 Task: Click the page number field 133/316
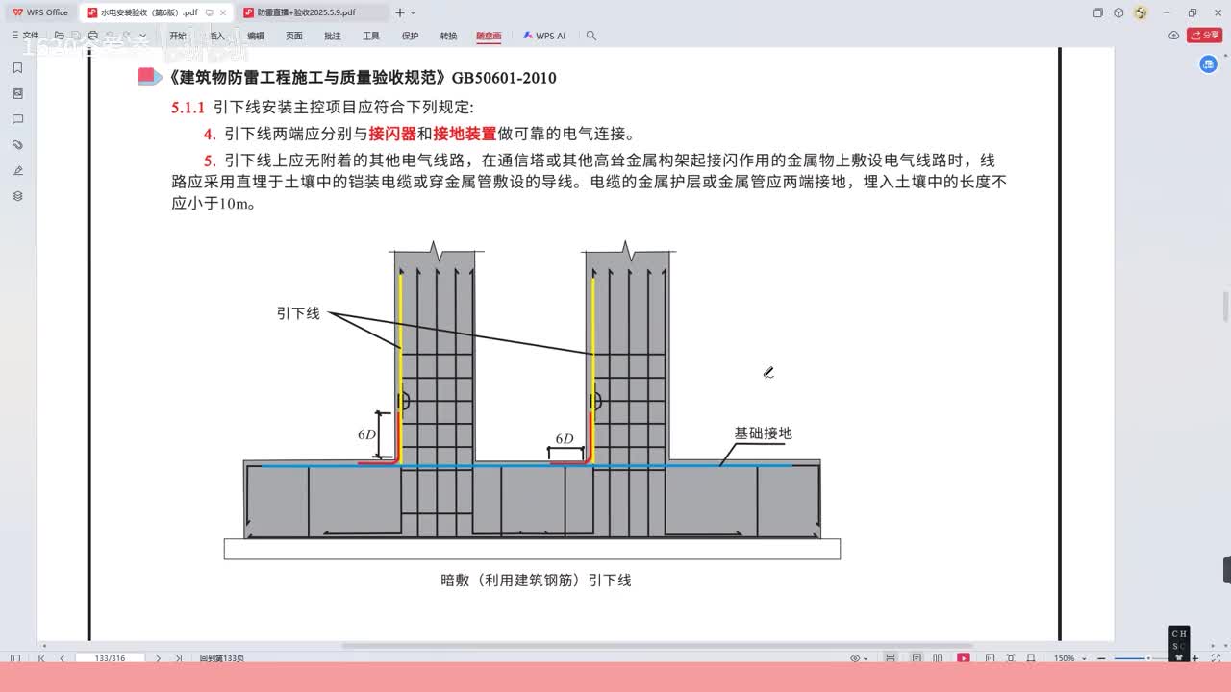point(111,658)
